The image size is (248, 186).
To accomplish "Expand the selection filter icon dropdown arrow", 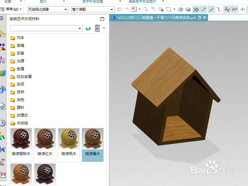I will click(139, 9).
